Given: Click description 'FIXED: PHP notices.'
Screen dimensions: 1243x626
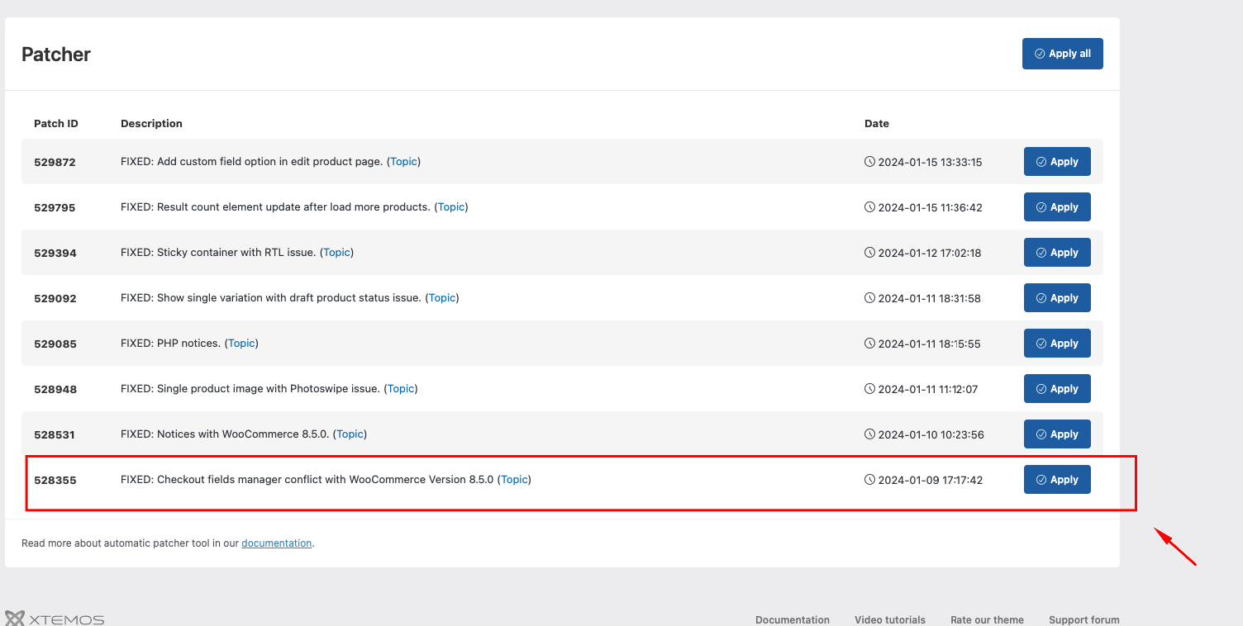Looking at the screenshot, I should coord(170,344).
